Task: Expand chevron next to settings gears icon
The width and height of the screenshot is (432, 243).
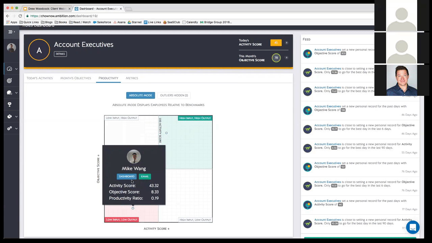Action: click(x=16, y=129)
